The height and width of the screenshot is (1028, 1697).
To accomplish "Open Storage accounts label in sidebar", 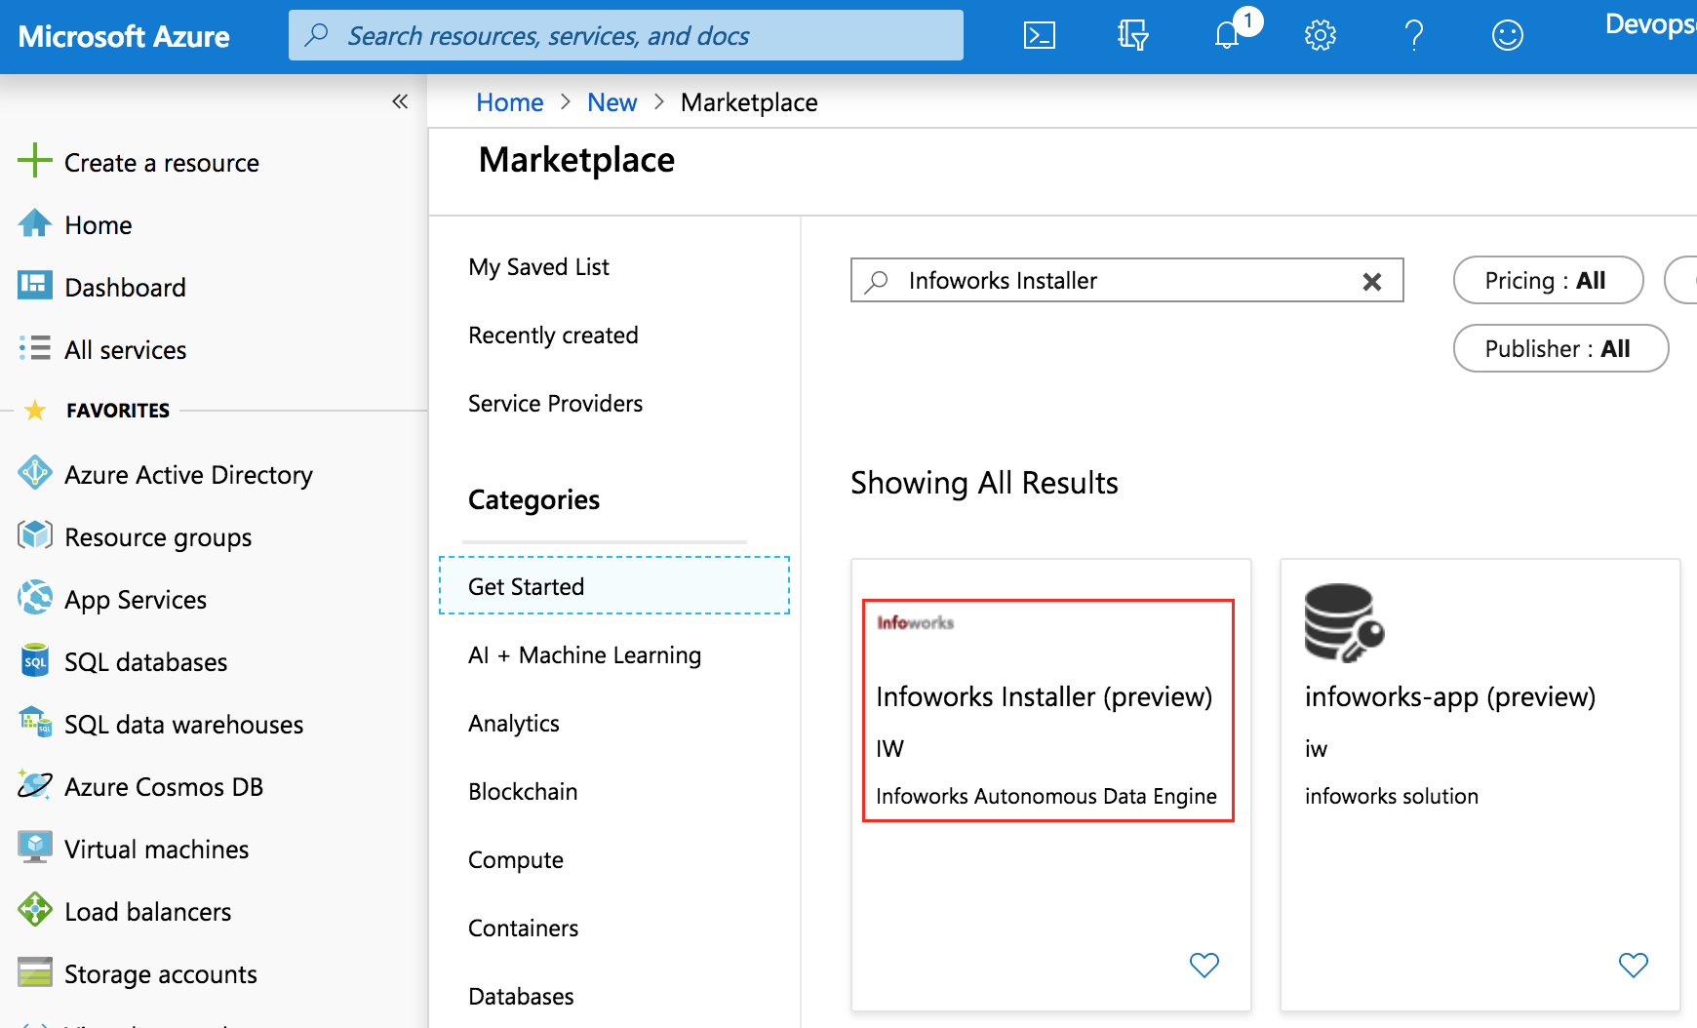I will pos(161,974).
